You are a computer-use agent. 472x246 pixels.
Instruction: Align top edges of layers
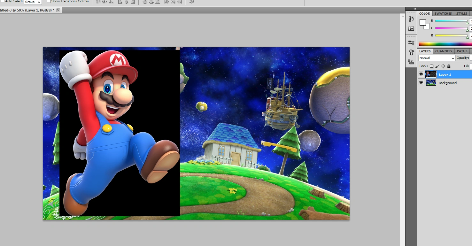(98, 2)
